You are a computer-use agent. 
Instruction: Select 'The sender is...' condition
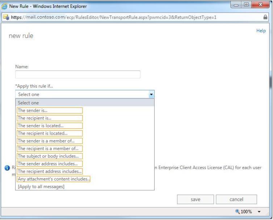click(50, 110)
